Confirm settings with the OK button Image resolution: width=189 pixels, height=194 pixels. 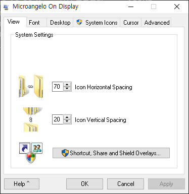pyautogui.click(x=84, y=184)
